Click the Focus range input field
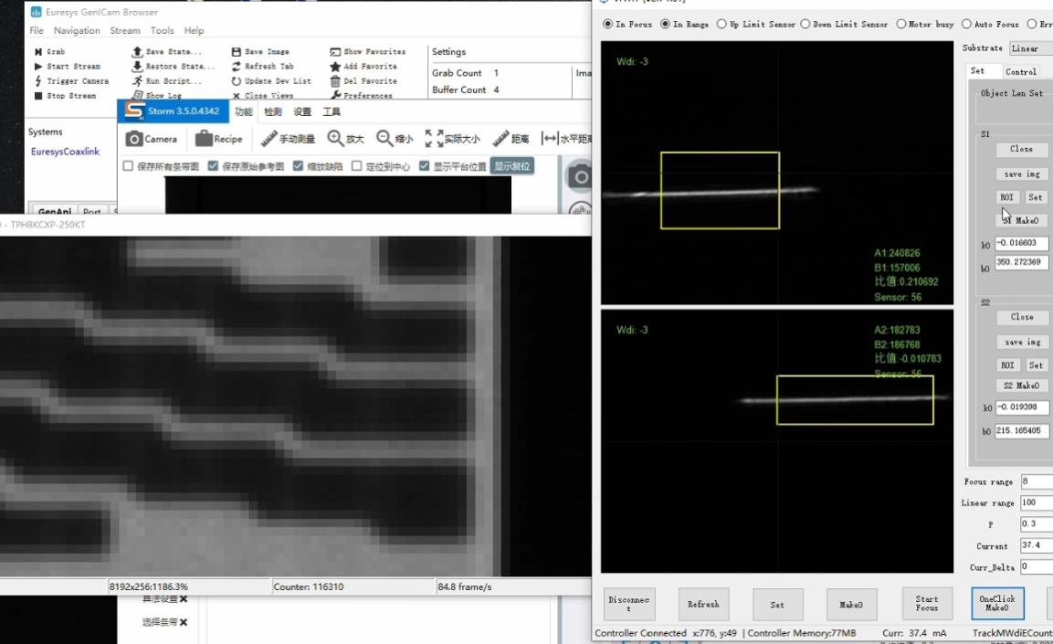This screenshot has height=644, width=1053. pos(1037,481)
